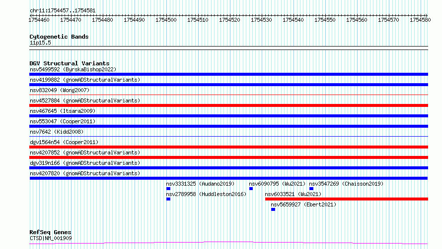The image size is (442, 249).
Task: Click the blue bar under dgv319n166
Action: (228, 168)
